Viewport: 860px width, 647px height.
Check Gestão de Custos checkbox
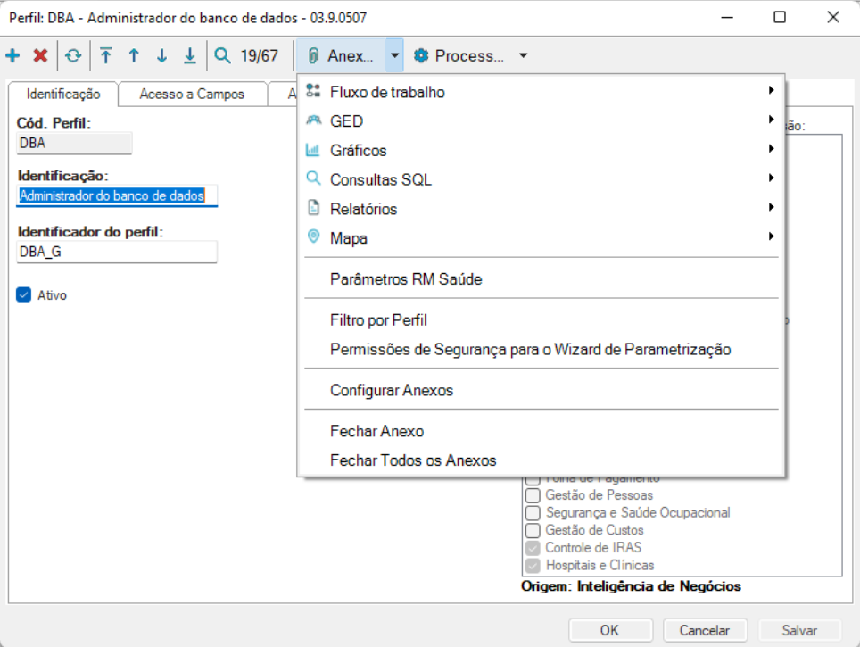coord(533,530)
